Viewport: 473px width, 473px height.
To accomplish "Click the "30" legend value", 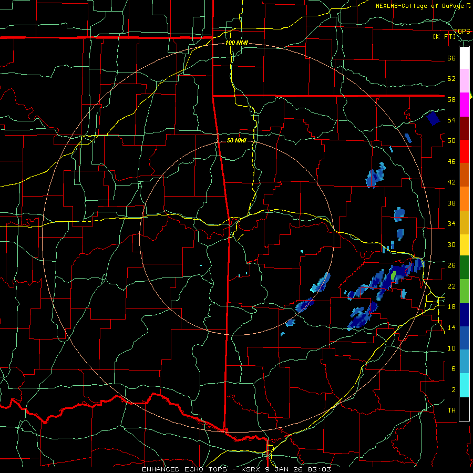I will point(451,244).
